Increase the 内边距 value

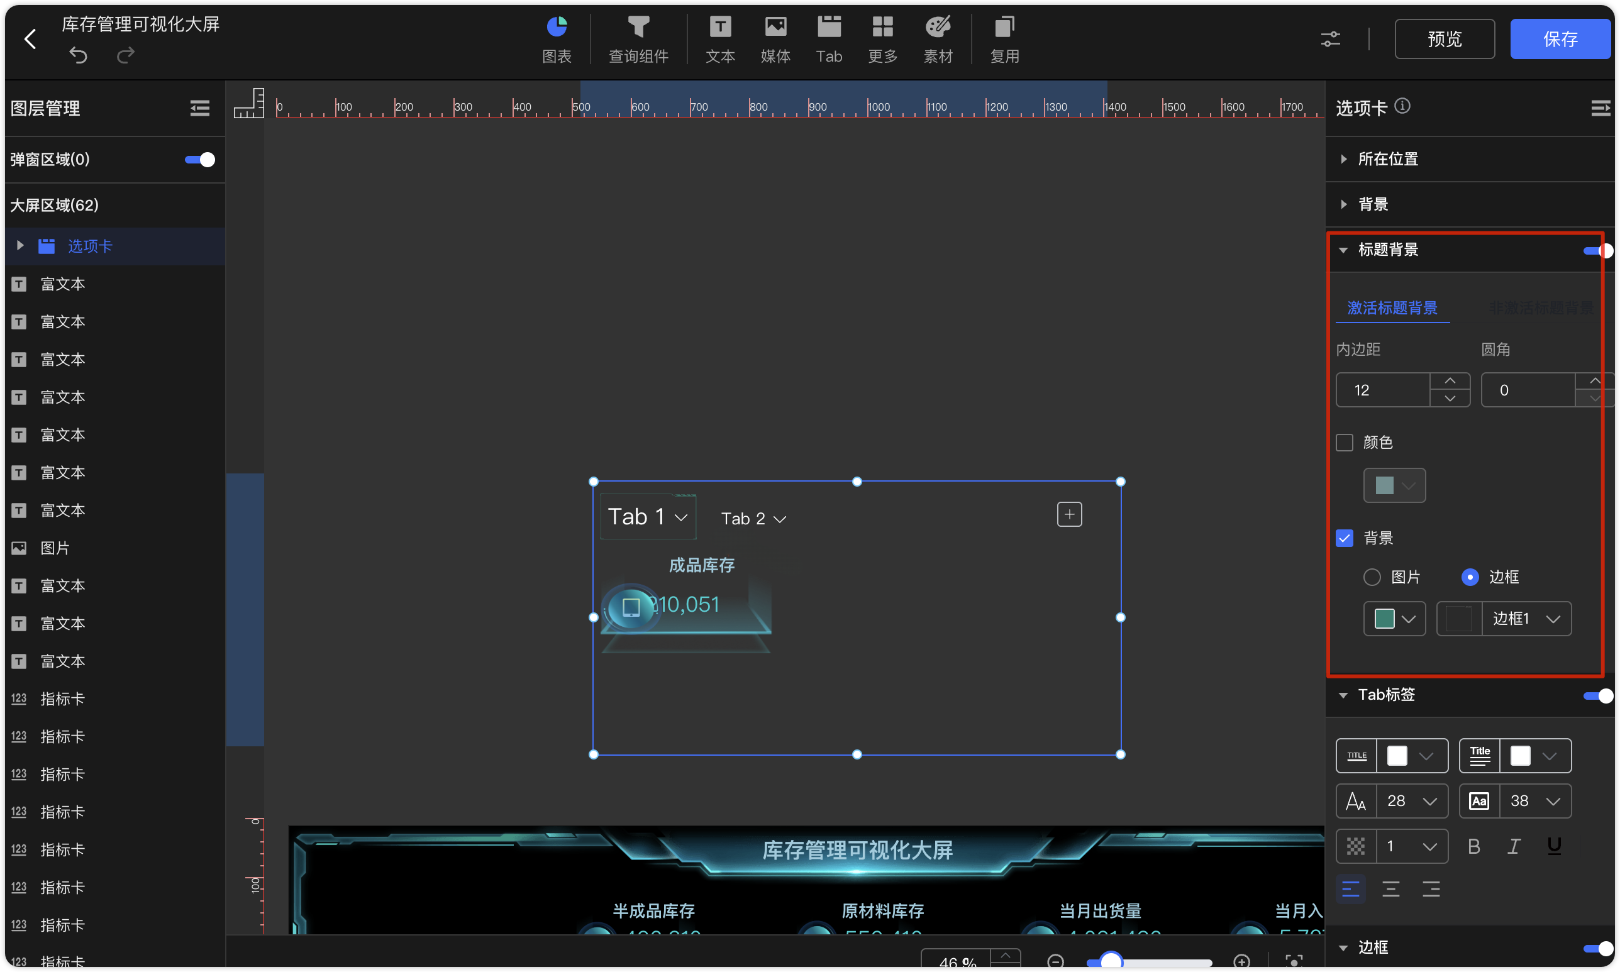click(x=1450, y=380)
